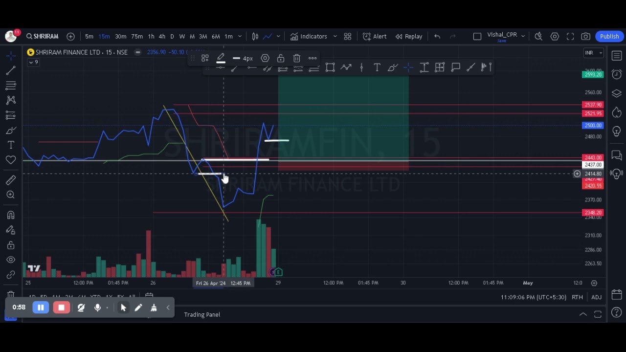Delete the selected drawing via floating toolbar

point(297,58)
